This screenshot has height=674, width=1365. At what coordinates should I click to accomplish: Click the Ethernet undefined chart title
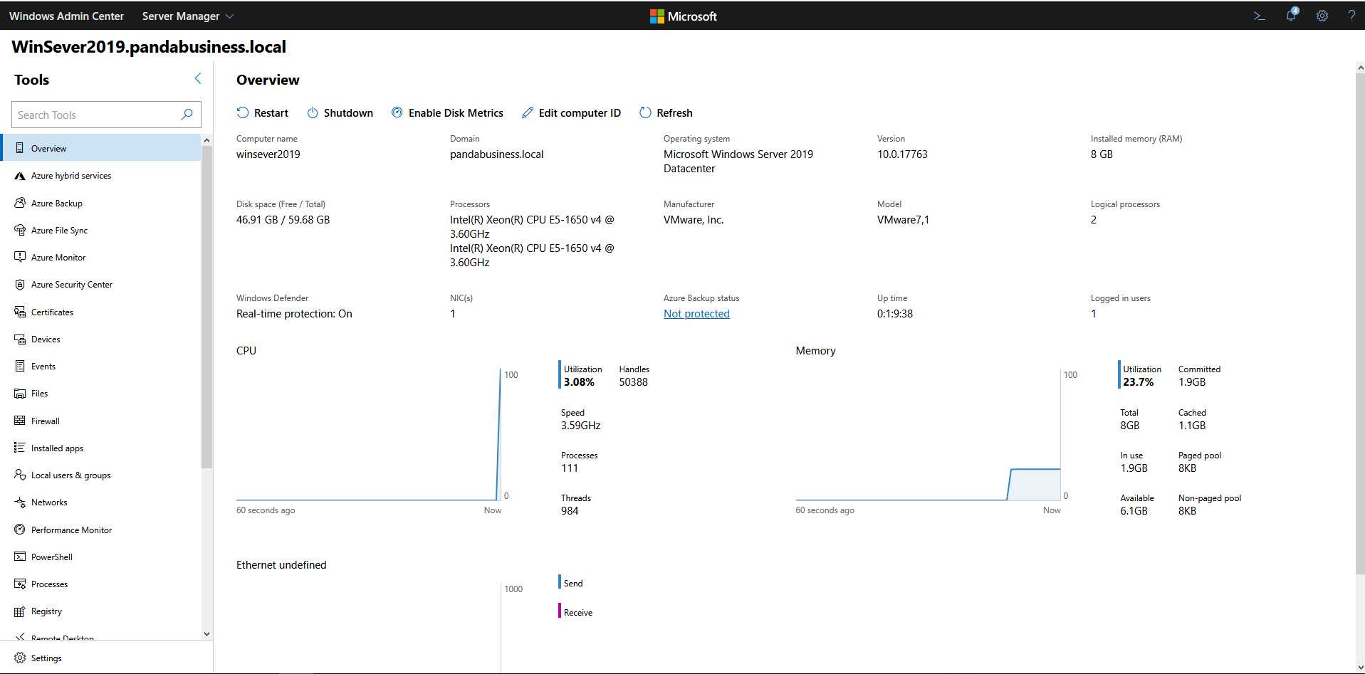point(281,564)
